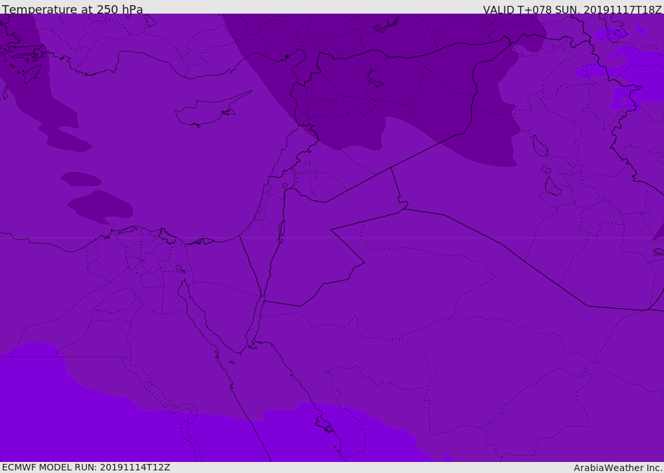Image resolution: width=664 pixels, height=473 pixels.
Task: Click the 'ECMWF MODEL RUN: 20191114T12Z' label
Action: point(86,467)
